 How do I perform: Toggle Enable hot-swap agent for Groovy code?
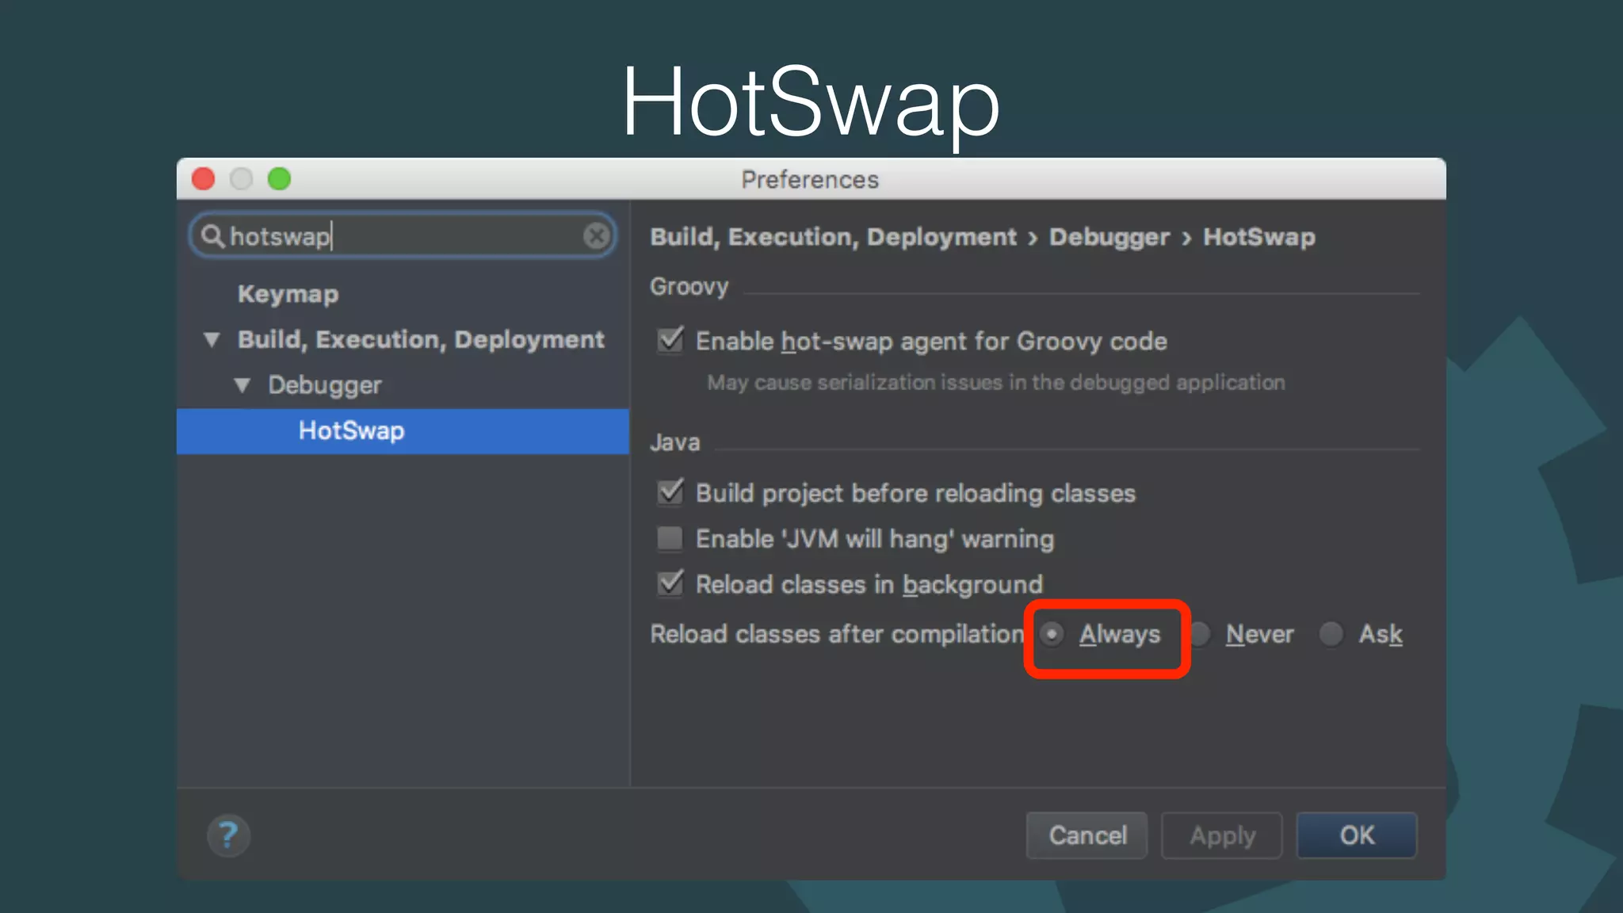point(670,341)
